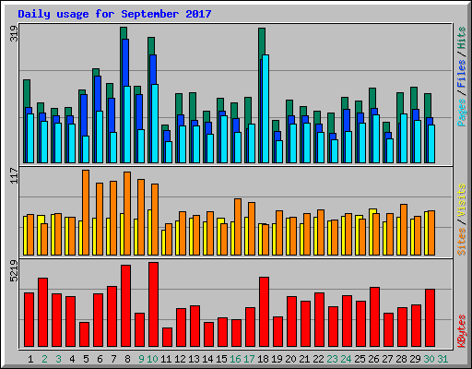Click green day label '31' on the x-axis
Image resolution: width=472 pixels, height=369 pixels.
pyautogui.click(x=442, y=359)
